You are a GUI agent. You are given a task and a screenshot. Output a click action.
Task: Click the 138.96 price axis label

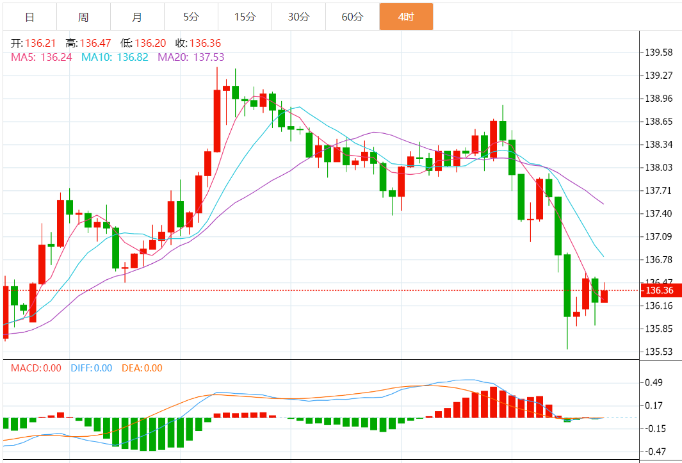659,99
